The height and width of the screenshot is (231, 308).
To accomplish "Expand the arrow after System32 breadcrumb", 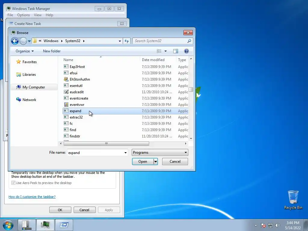I will [84, 41].
